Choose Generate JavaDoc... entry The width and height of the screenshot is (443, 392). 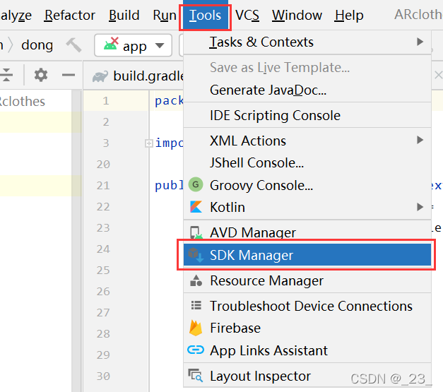[307, 90]
